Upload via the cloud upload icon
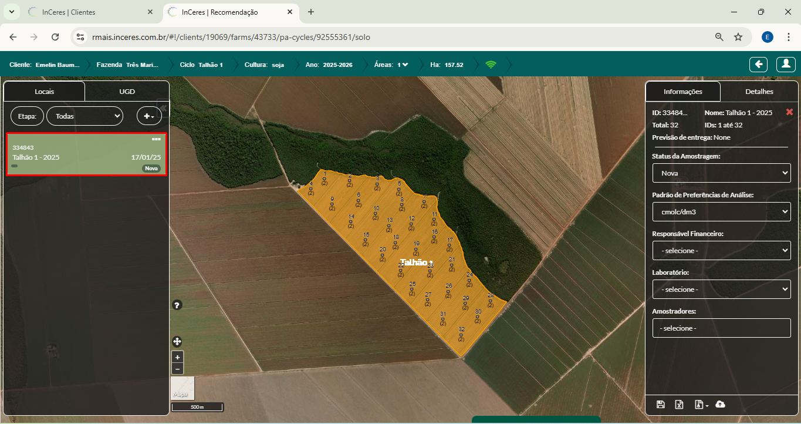Viewport: 801px width, 424px height. click(x=721, y=404)
